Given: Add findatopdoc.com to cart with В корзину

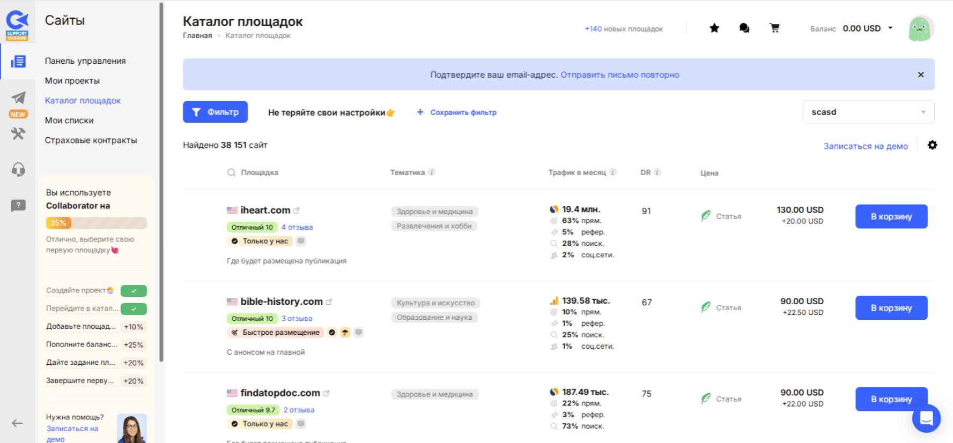Looking at the screenshot, I should [x=891, y=399].
